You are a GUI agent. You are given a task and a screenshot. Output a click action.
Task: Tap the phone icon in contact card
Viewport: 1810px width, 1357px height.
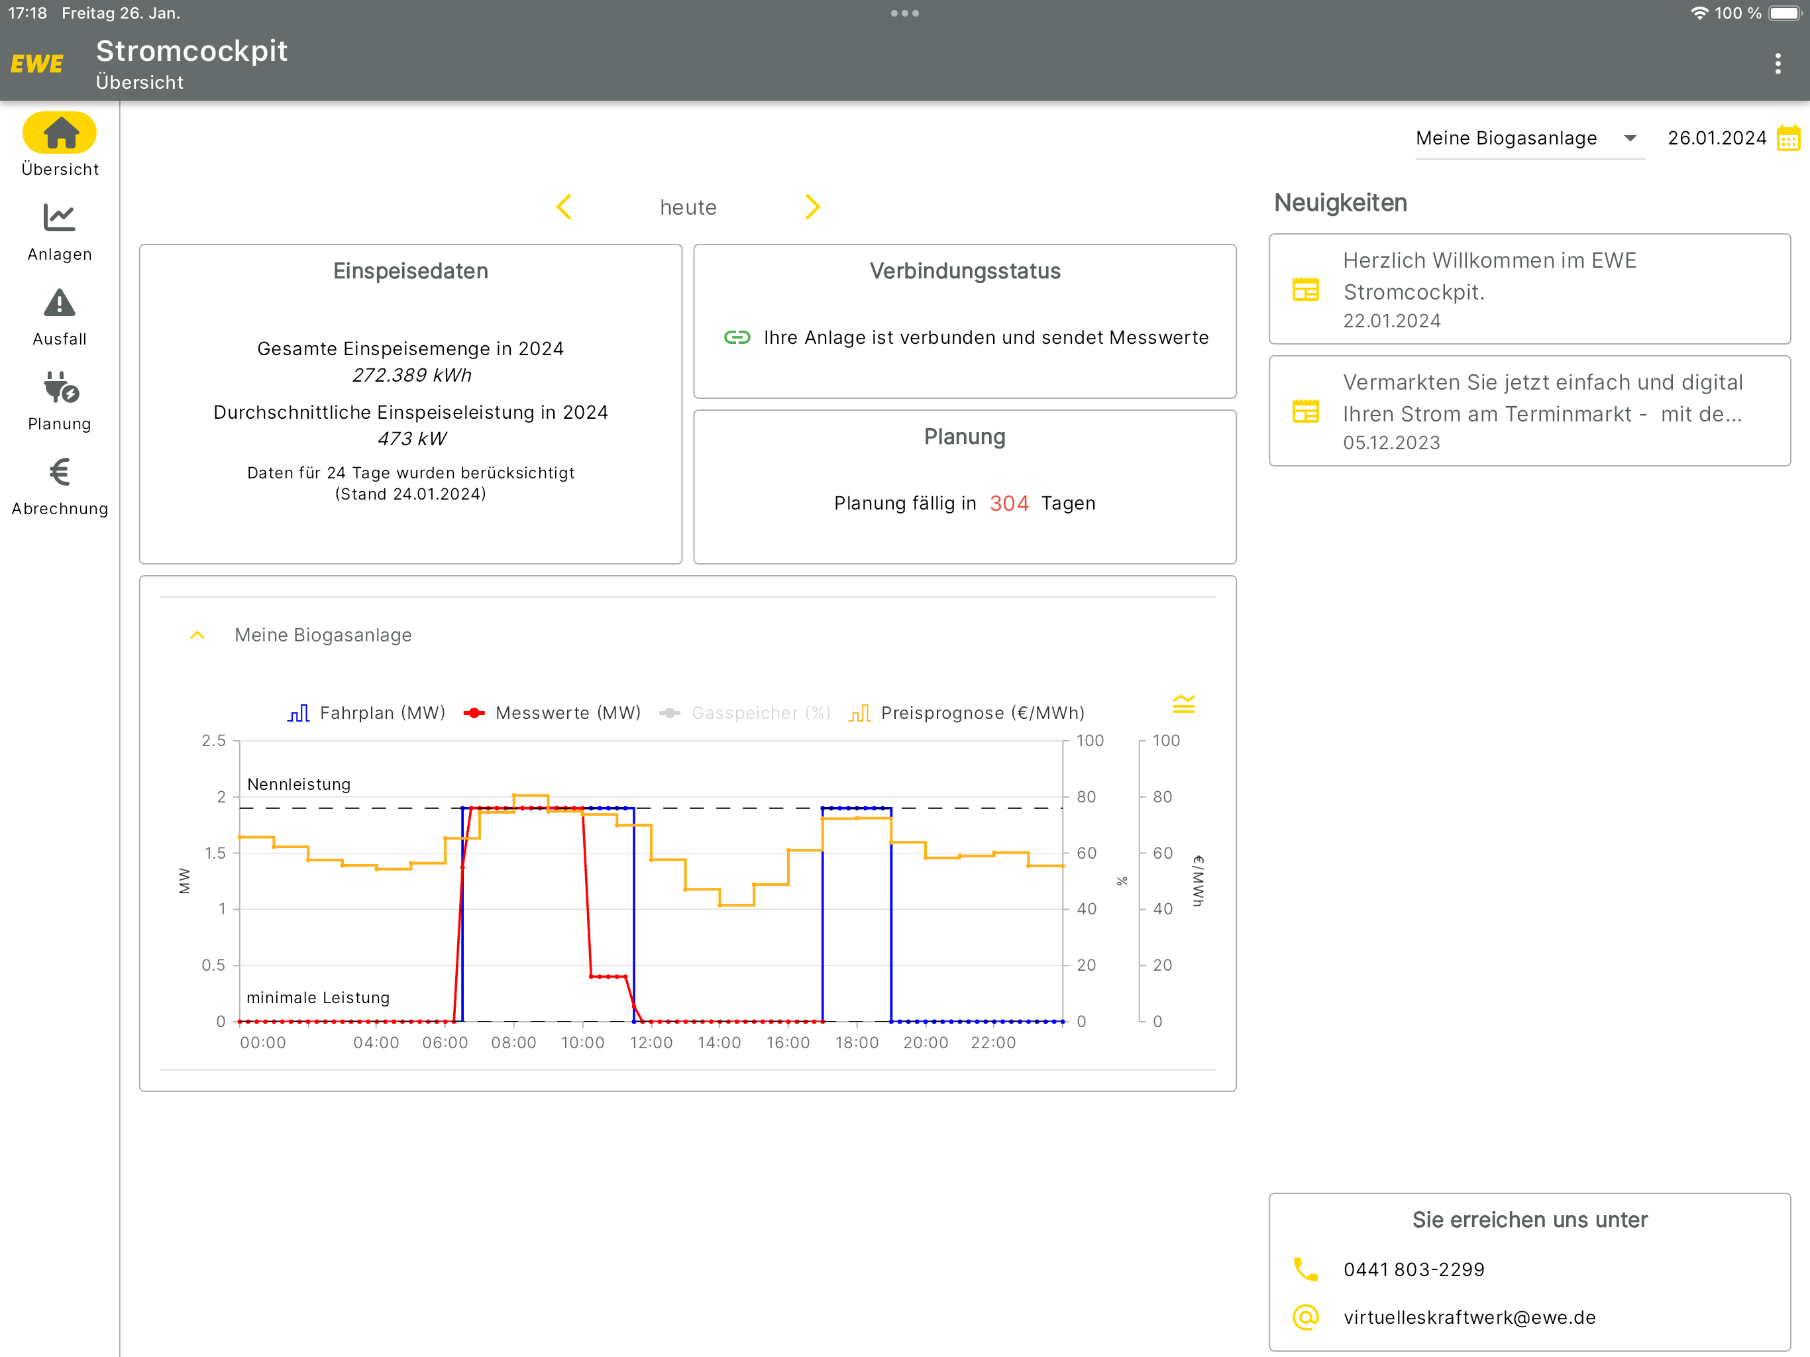pos(1306,1270)
